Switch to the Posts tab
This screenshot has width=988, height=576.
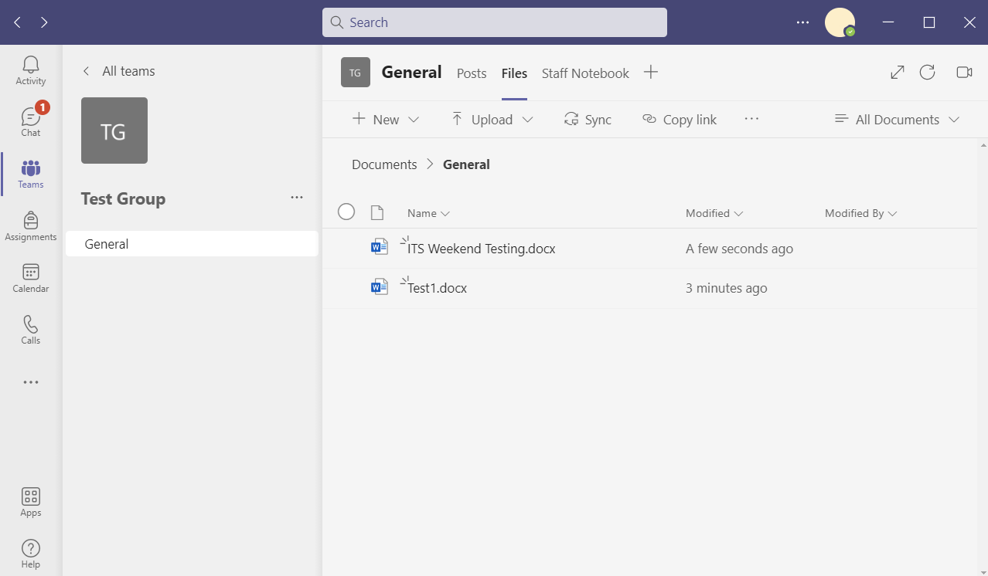click(x=471, y=73)
